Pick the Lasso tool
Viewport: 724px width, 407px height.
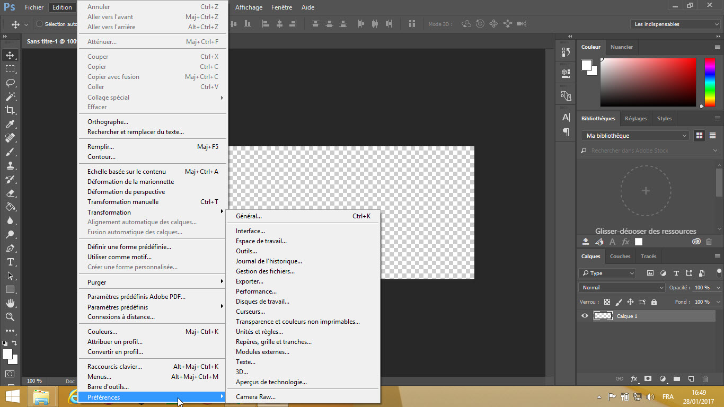(10, 83)
